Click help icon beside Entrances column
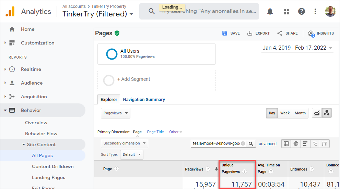Viewport: 340px width, 189px height. [x=312, y=169]
